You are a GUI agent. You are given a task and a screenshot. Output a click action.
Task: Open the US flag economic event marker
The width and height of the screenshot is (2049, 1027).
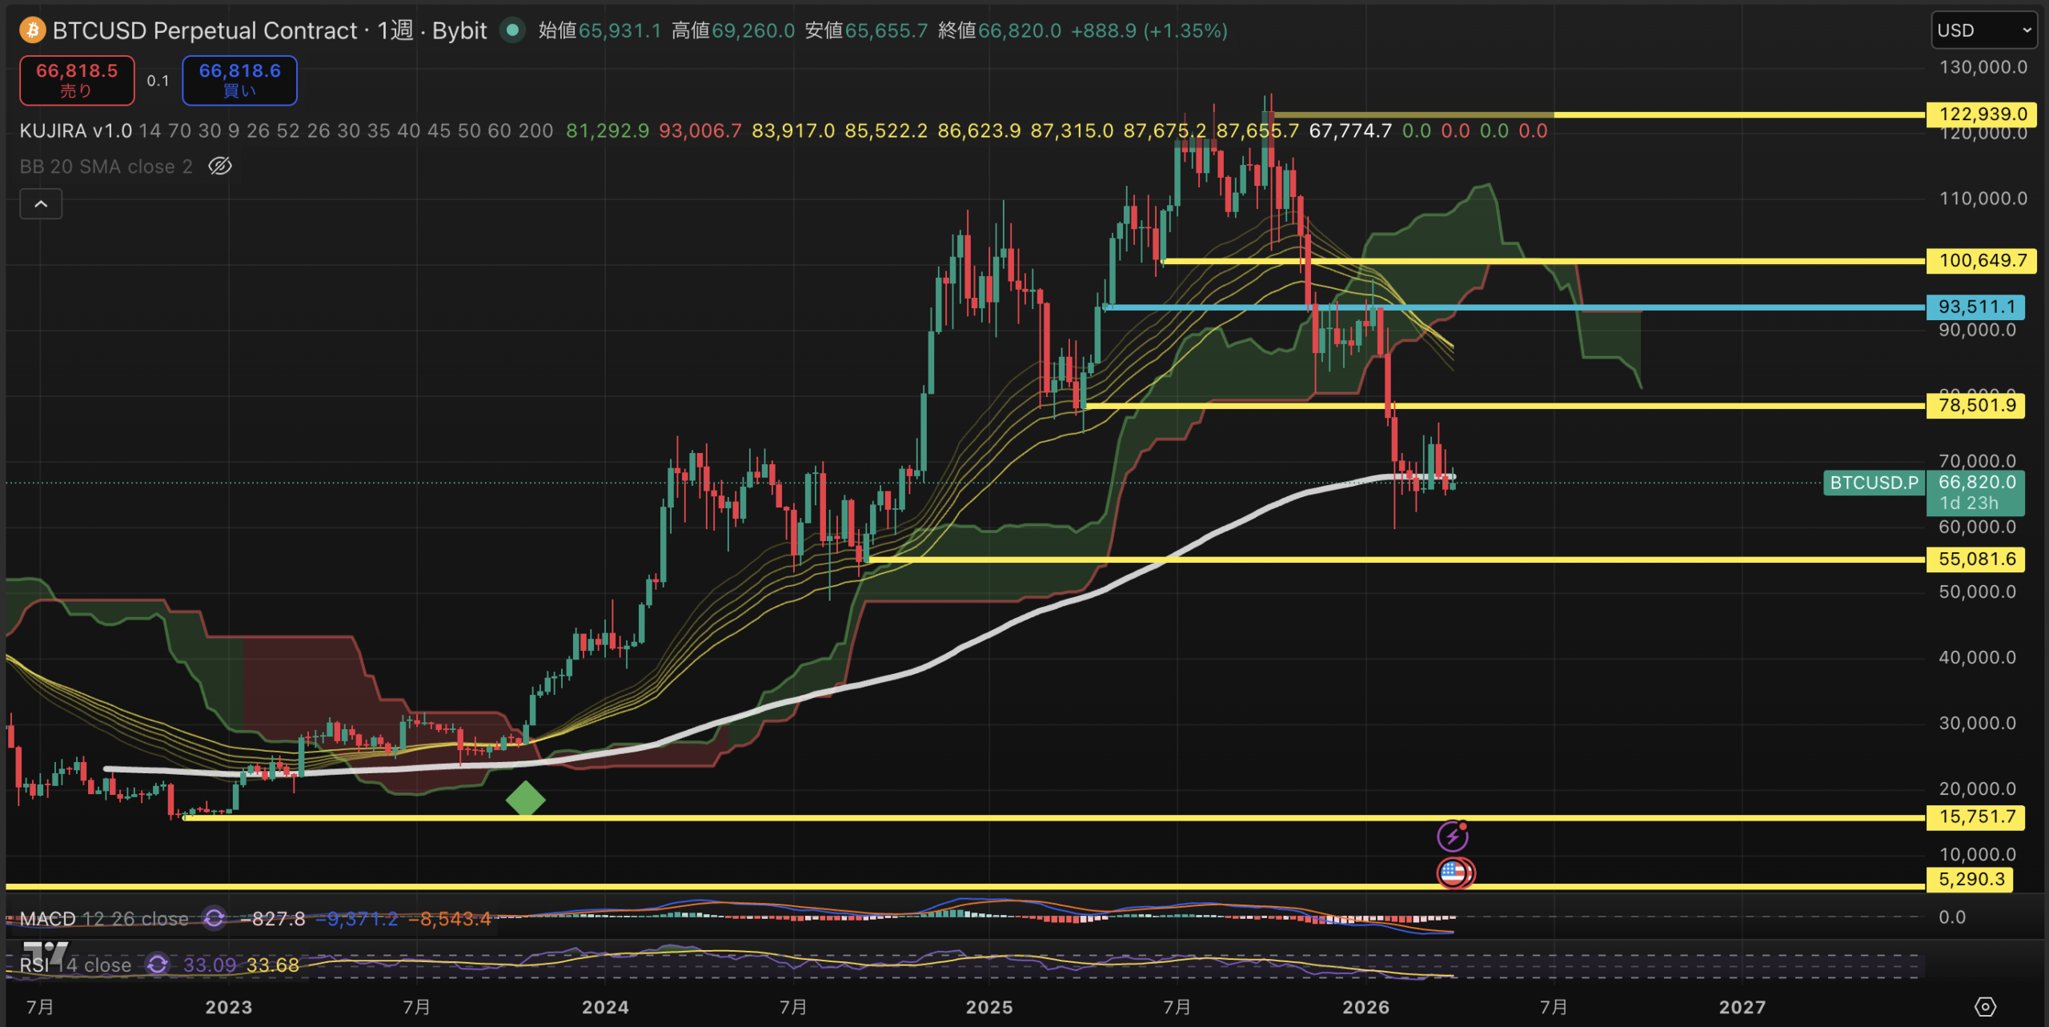[x=1452, y=873]
